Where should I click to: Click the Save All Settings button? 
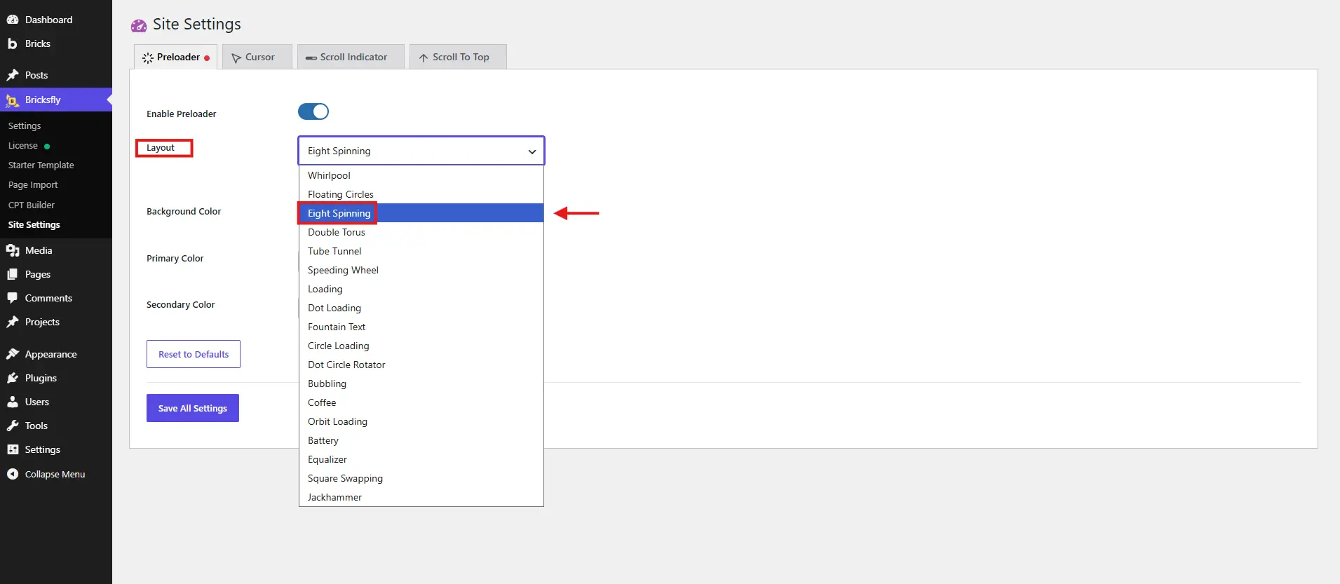[x=193, y=408]
